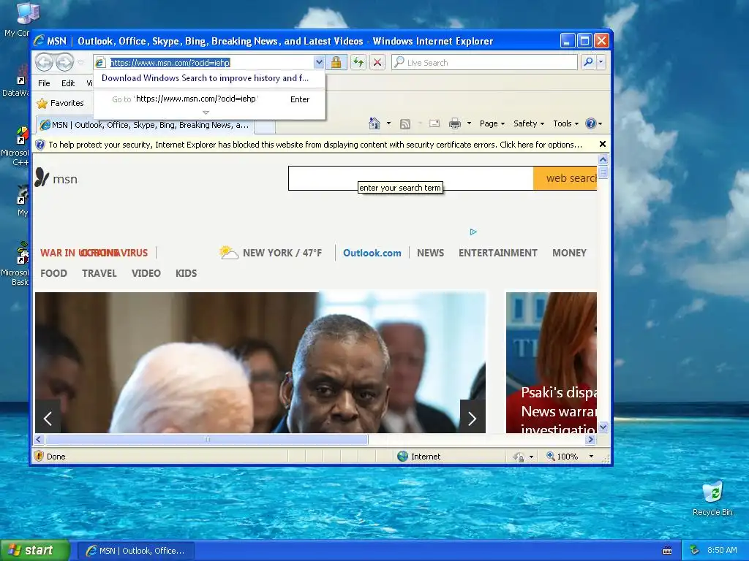The height and width of the screenshot is (561, 749).
Task: Click the Refresh page icon
Action: 358,63
